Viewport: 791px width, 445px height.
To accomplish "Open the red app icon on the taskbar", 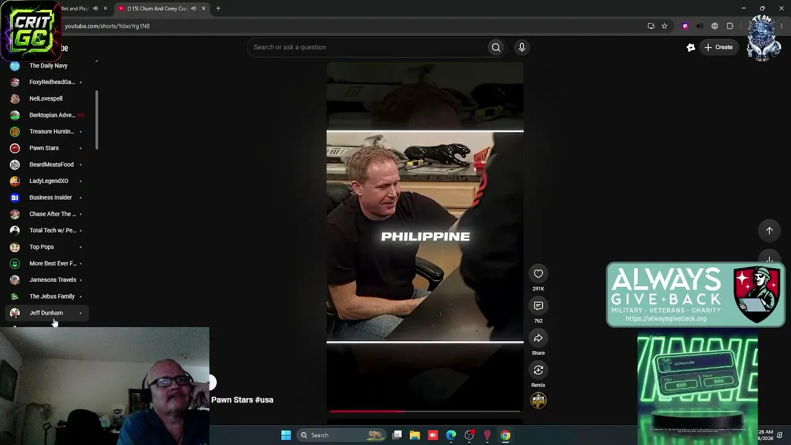I will click(x=433, y=435).
